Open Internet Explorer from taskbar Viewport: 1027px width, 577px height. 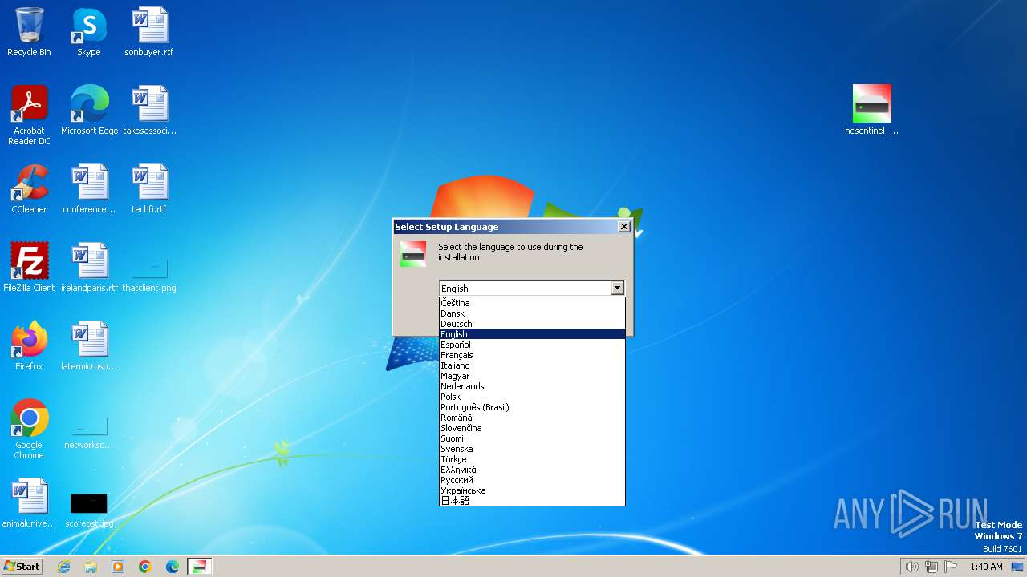(x=63, y=567)
